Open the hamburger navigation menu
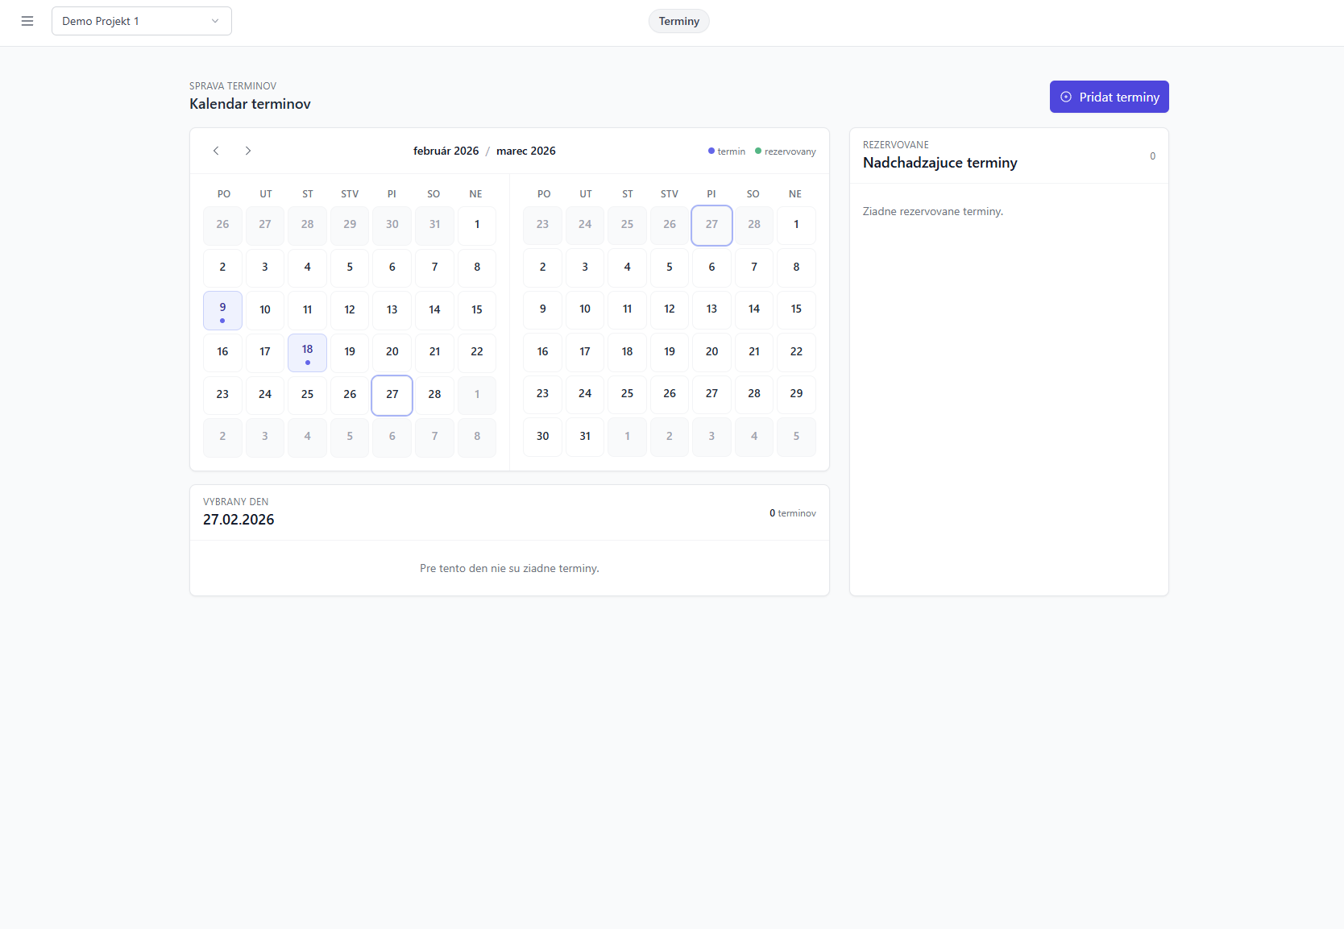1344x929 pixels. coord(27,21)
